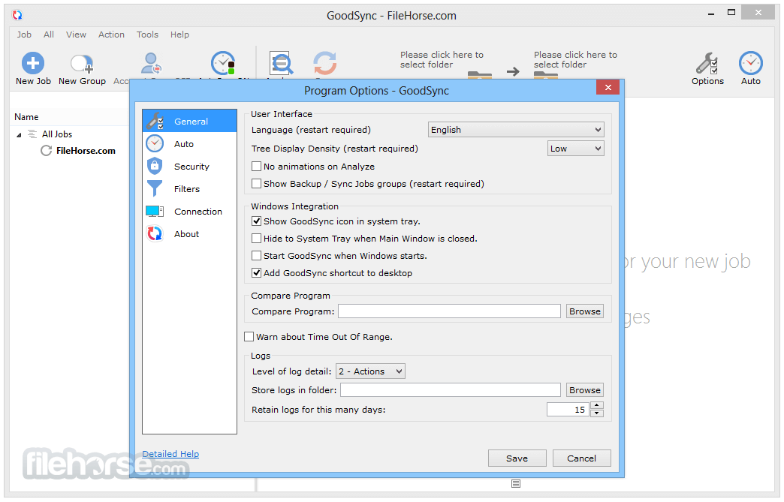Click the account user icon in toolbar
The width and height of the screenshot is (784, 502).
pyautogui.click(x=150, y=64)
